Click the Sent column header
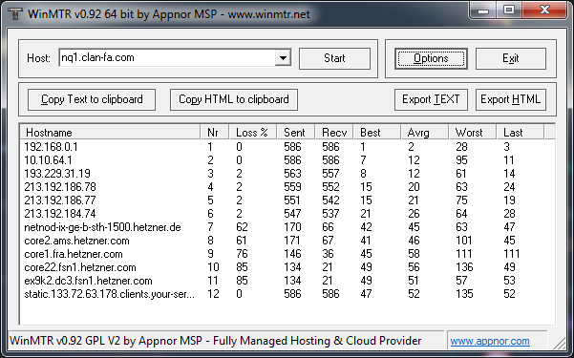This screenshot has width=574, height=358. tap(296, 132)
